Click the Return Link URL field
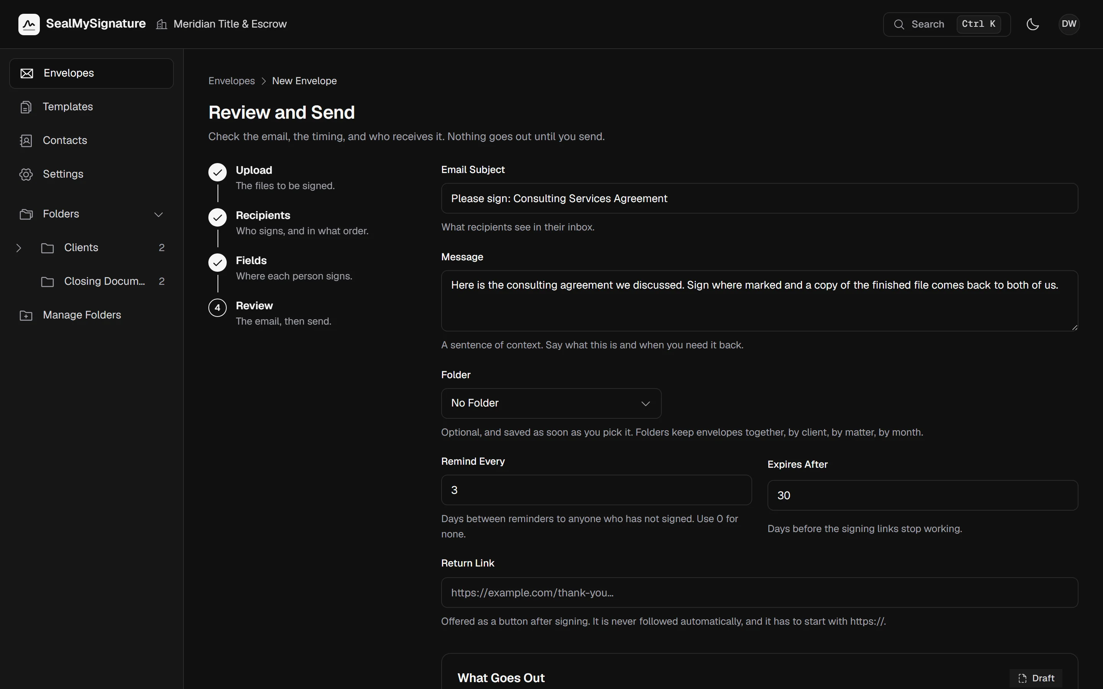Viewport: 1103px width, 689px height. tap(759, 593)
